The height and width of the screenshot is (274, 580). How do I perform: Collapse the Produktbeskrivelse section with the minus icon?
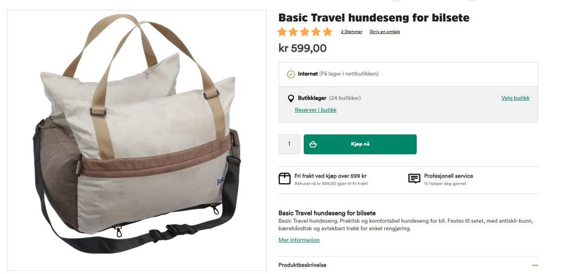coord(534,265)
